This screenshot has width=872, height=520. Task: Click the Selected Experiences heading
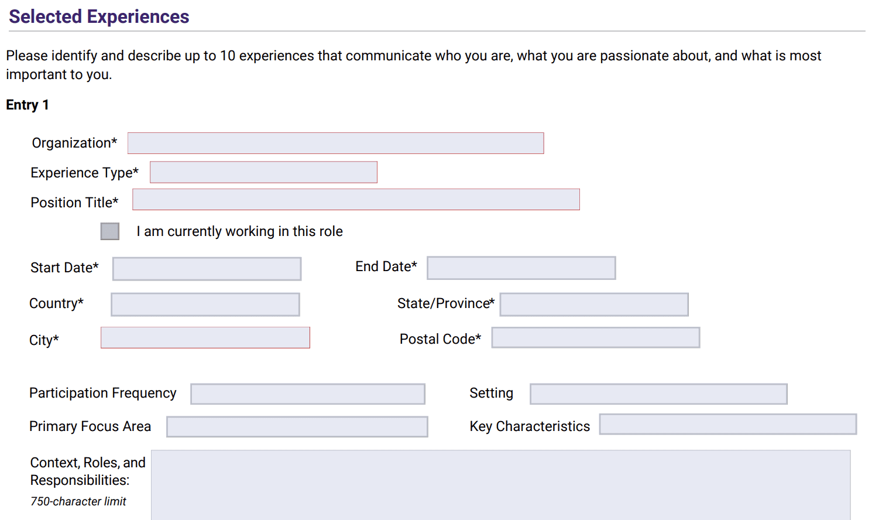(x=99, y=16)
